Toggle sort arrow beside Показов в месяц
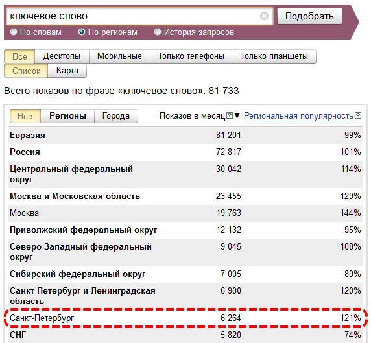 tap(237, 115)
